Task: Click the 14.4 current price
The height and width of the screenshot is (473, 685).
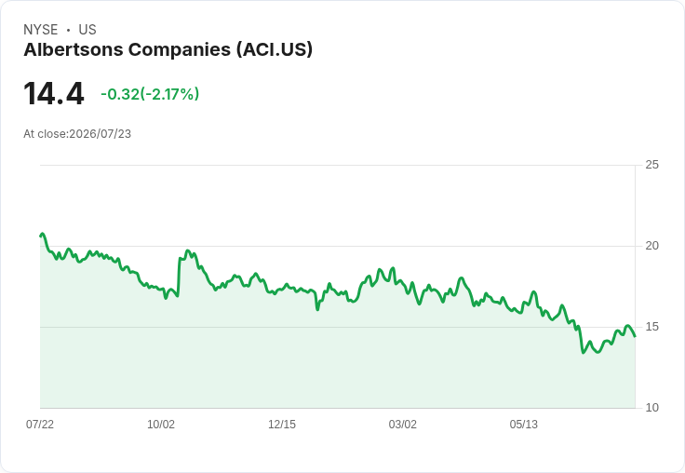Action: pyautogui.click(x=54, y=93)
